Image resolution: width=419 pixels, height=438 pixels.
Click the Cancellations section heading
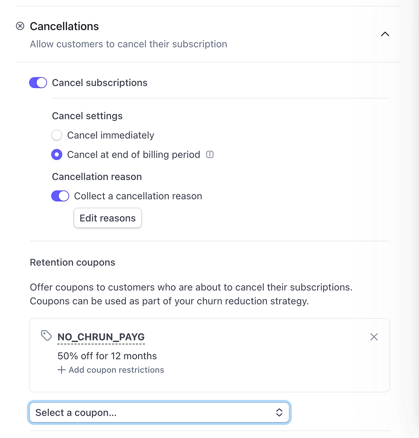(x=64, y=26)
